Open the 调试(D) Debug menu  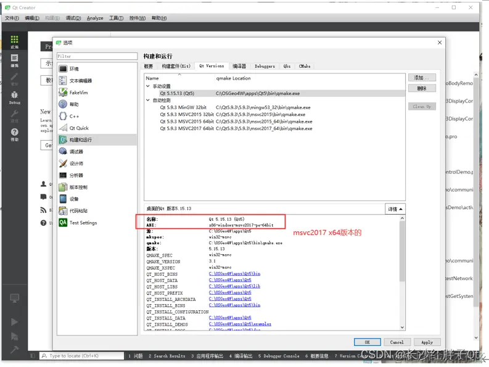pos(73,18)
